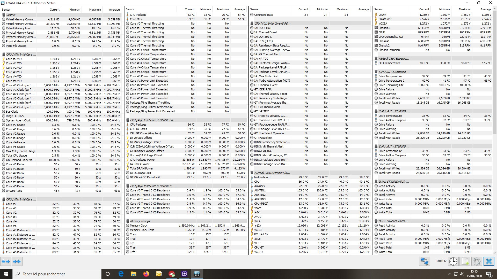Open the remote center network monitors icon
Image resolution: width=497 pixels, height=279 pixels.
[x=425, y=261]
